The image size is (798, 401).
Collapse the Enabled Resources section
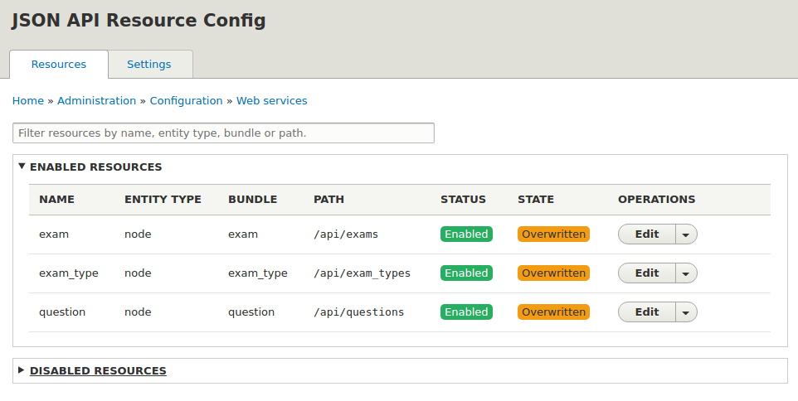point(95,167)
